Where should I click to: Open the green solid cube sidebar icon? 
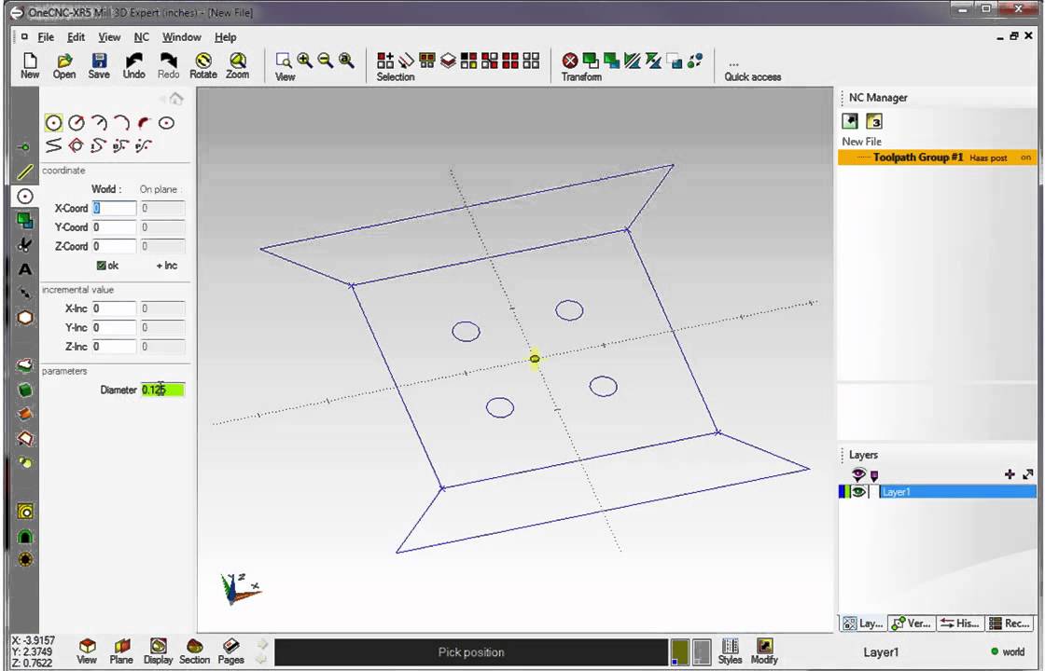pyautogui.click(x=24, y=390)
